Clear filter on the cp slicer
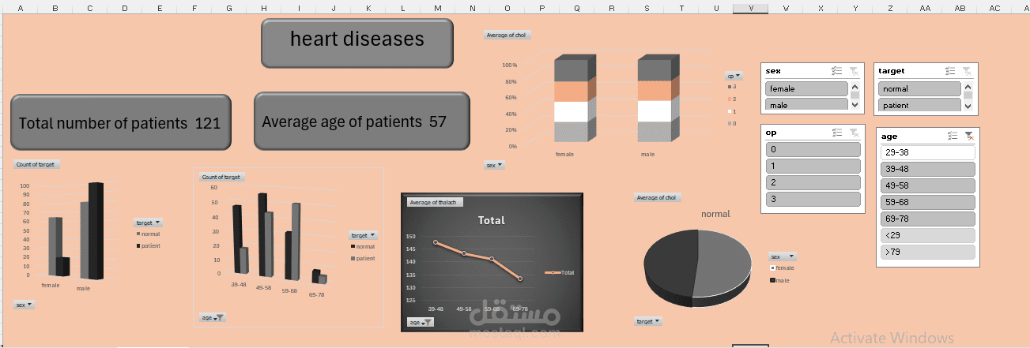Screen dimensions: 1030x348 tap(855, 133)
